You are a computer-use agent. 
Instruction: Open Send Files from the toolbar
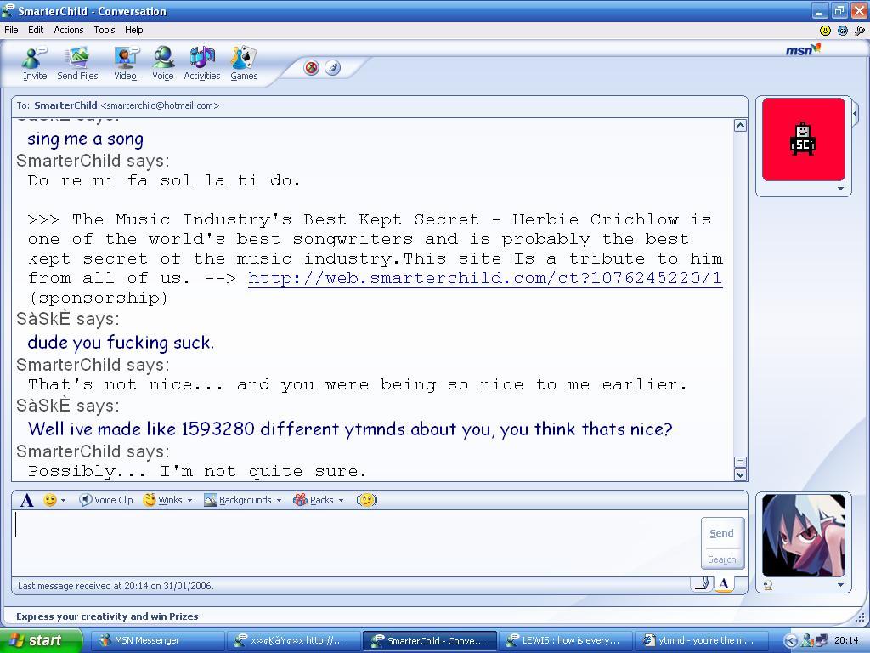77,63
